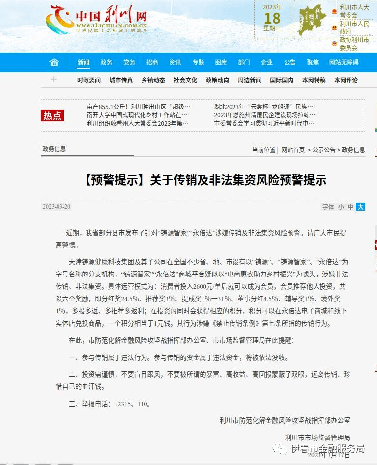Go to 政策动向 sub-menu
Screen dimensions: 377x465
217,80
